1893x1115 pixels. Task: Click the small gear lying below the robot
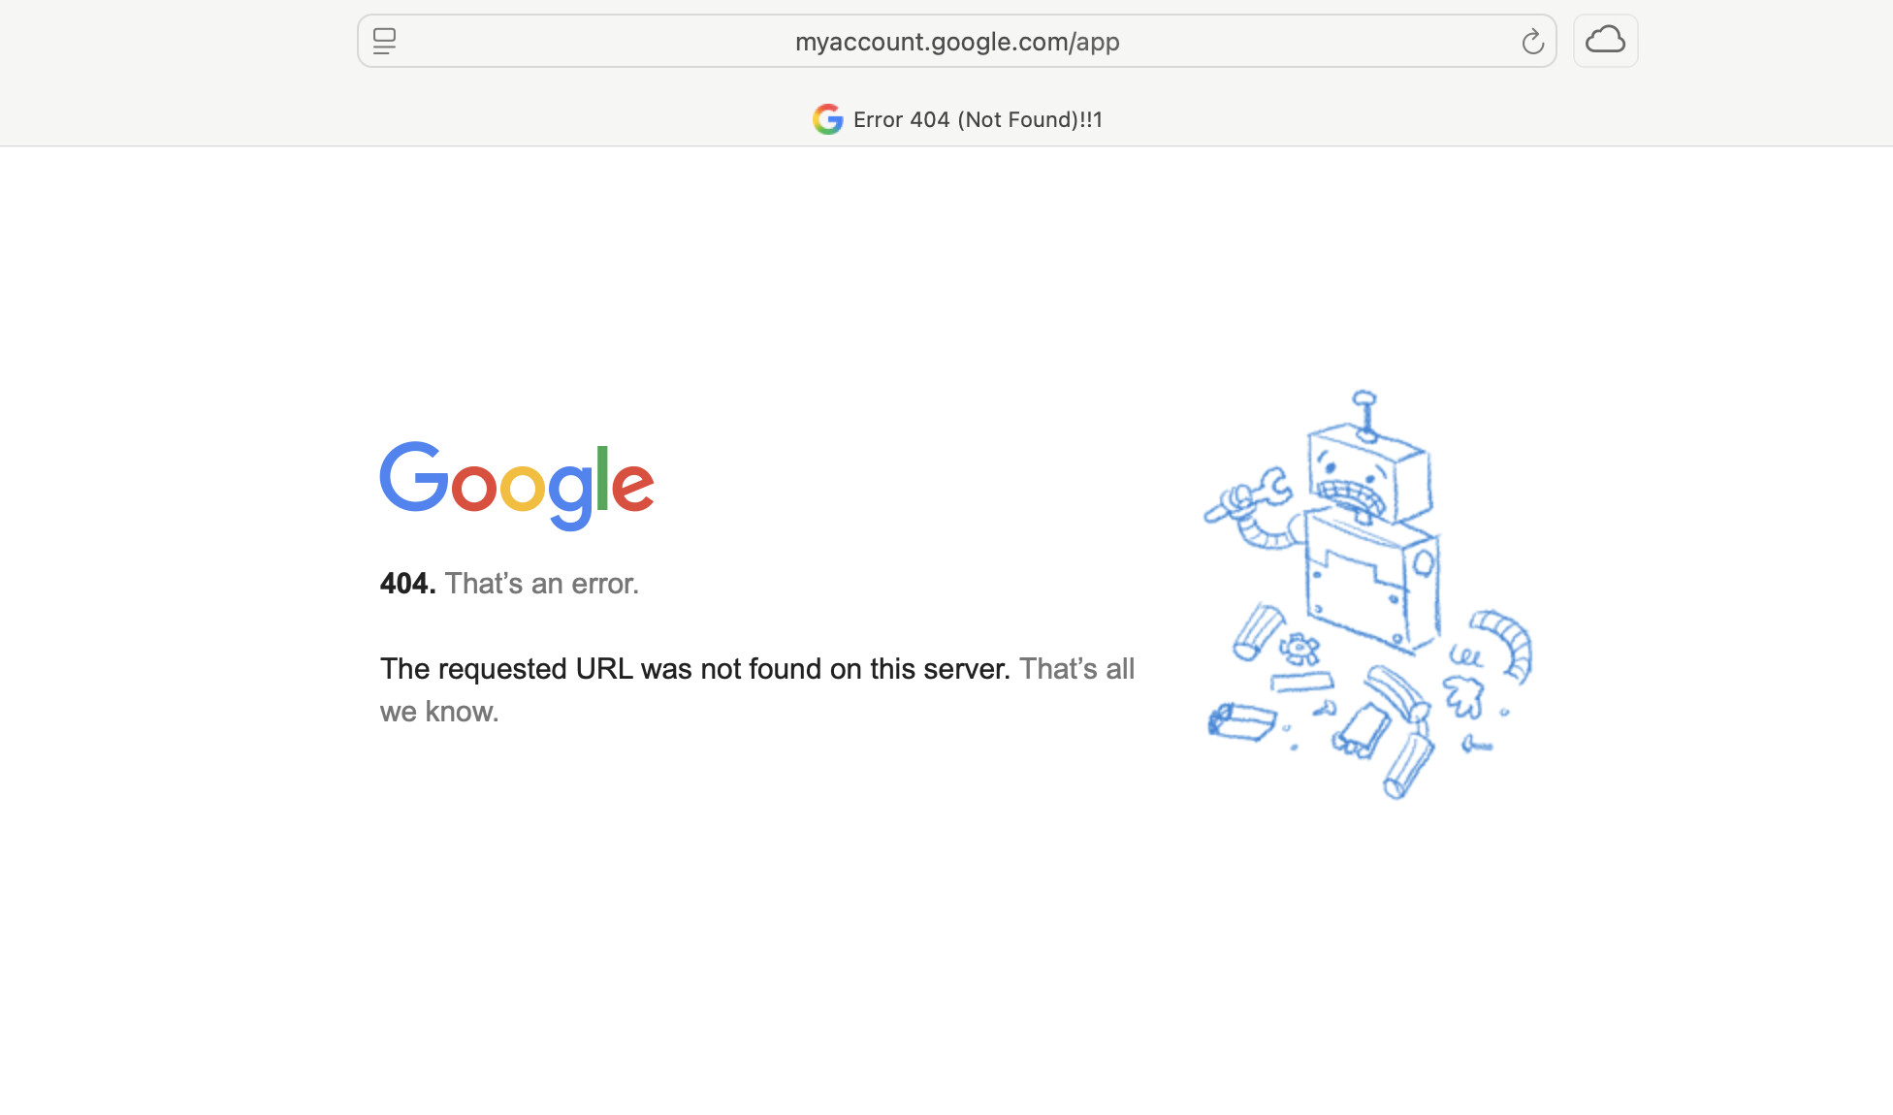tap(1299, 648)
